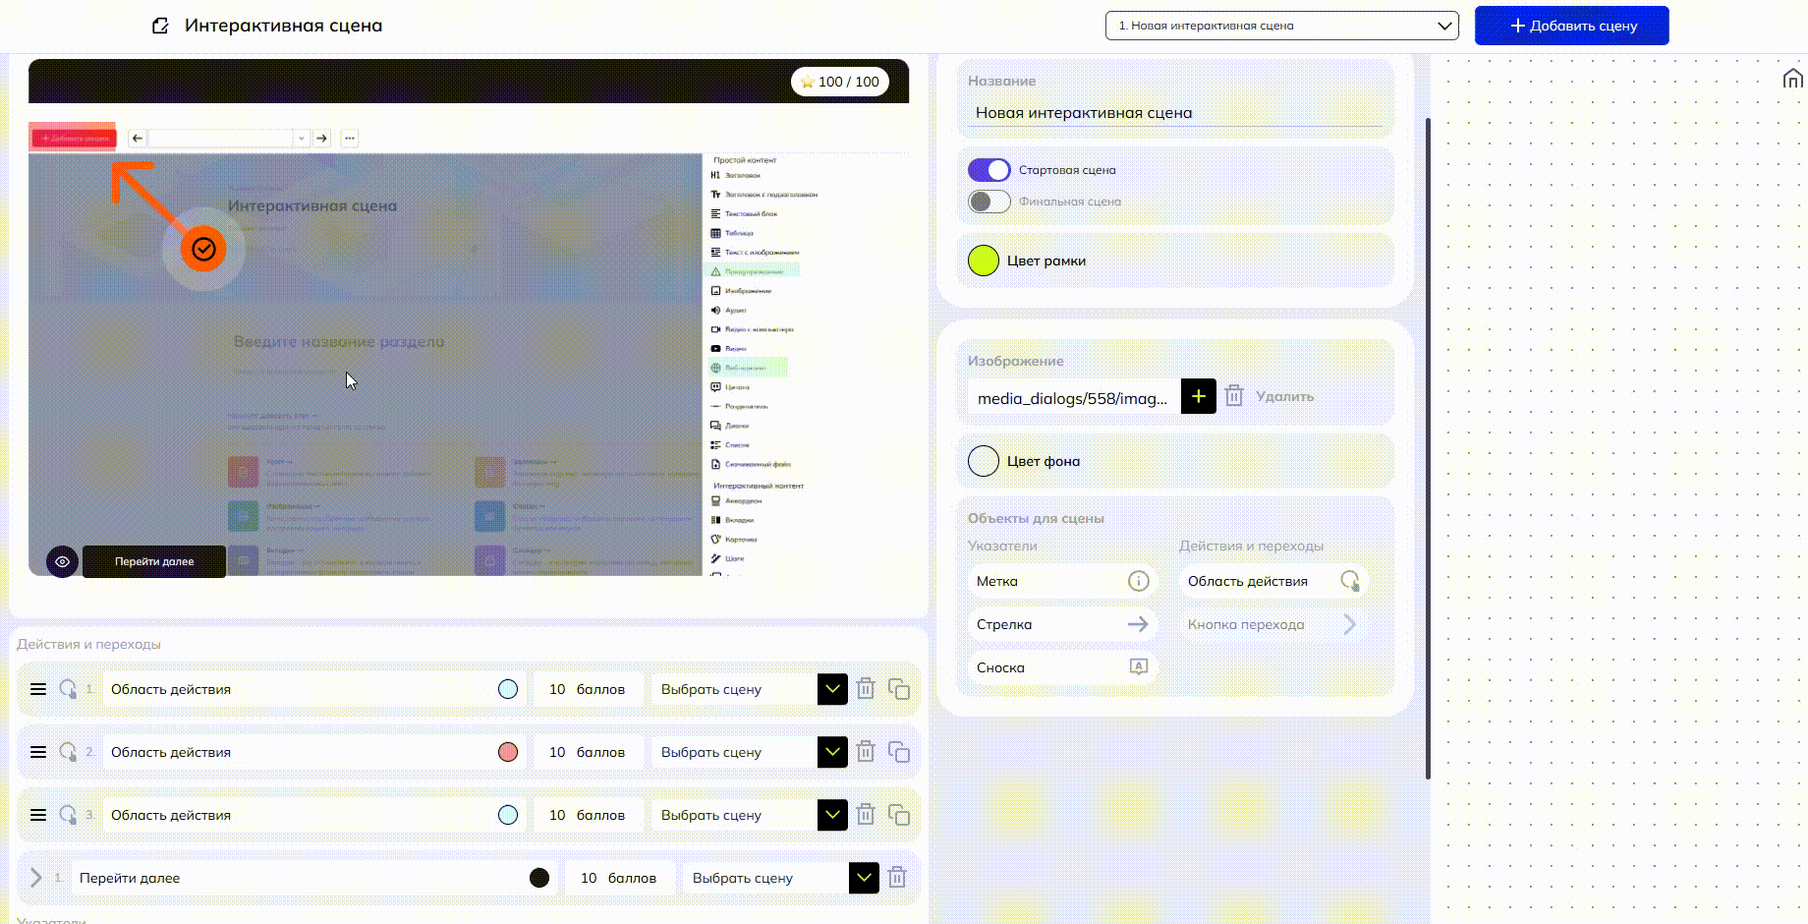Open the scene selector dropdown in header
Screen dimensions: 1808x924
[x=1281, y=26]
